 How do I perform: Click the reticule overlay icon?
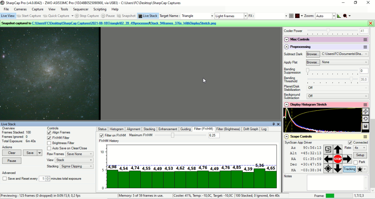[x=297, y=16]
